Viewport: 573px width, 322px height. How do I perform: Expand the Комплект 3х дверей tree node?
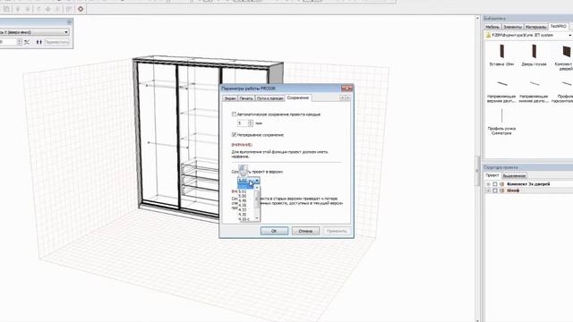(x=488, y=184)
